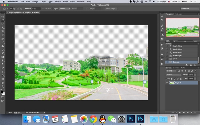Select the Type tool
Screen dimensions: 200x125
(3, 72)
